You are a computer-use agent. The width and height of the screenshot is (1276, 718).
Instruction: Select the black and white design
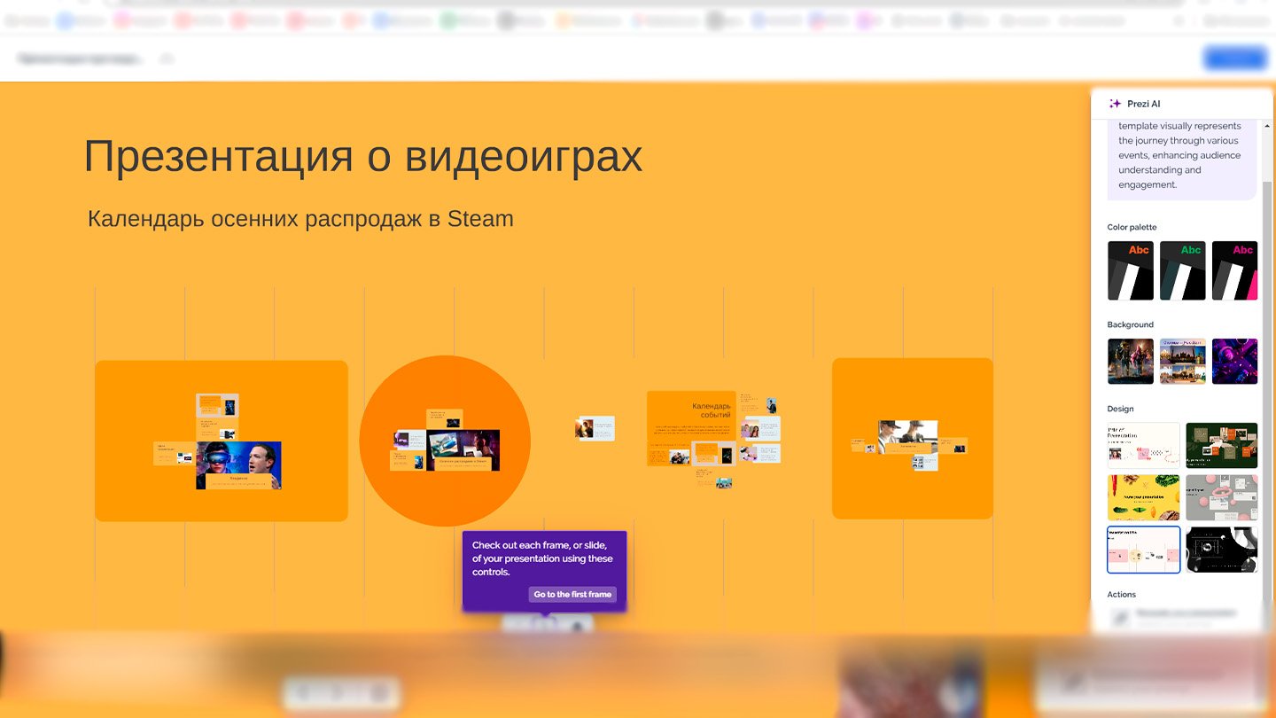1222,550
